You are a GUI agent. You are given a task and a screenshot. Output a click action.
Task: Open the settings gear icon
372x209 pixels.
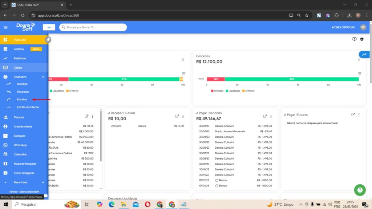pos(362,39)
